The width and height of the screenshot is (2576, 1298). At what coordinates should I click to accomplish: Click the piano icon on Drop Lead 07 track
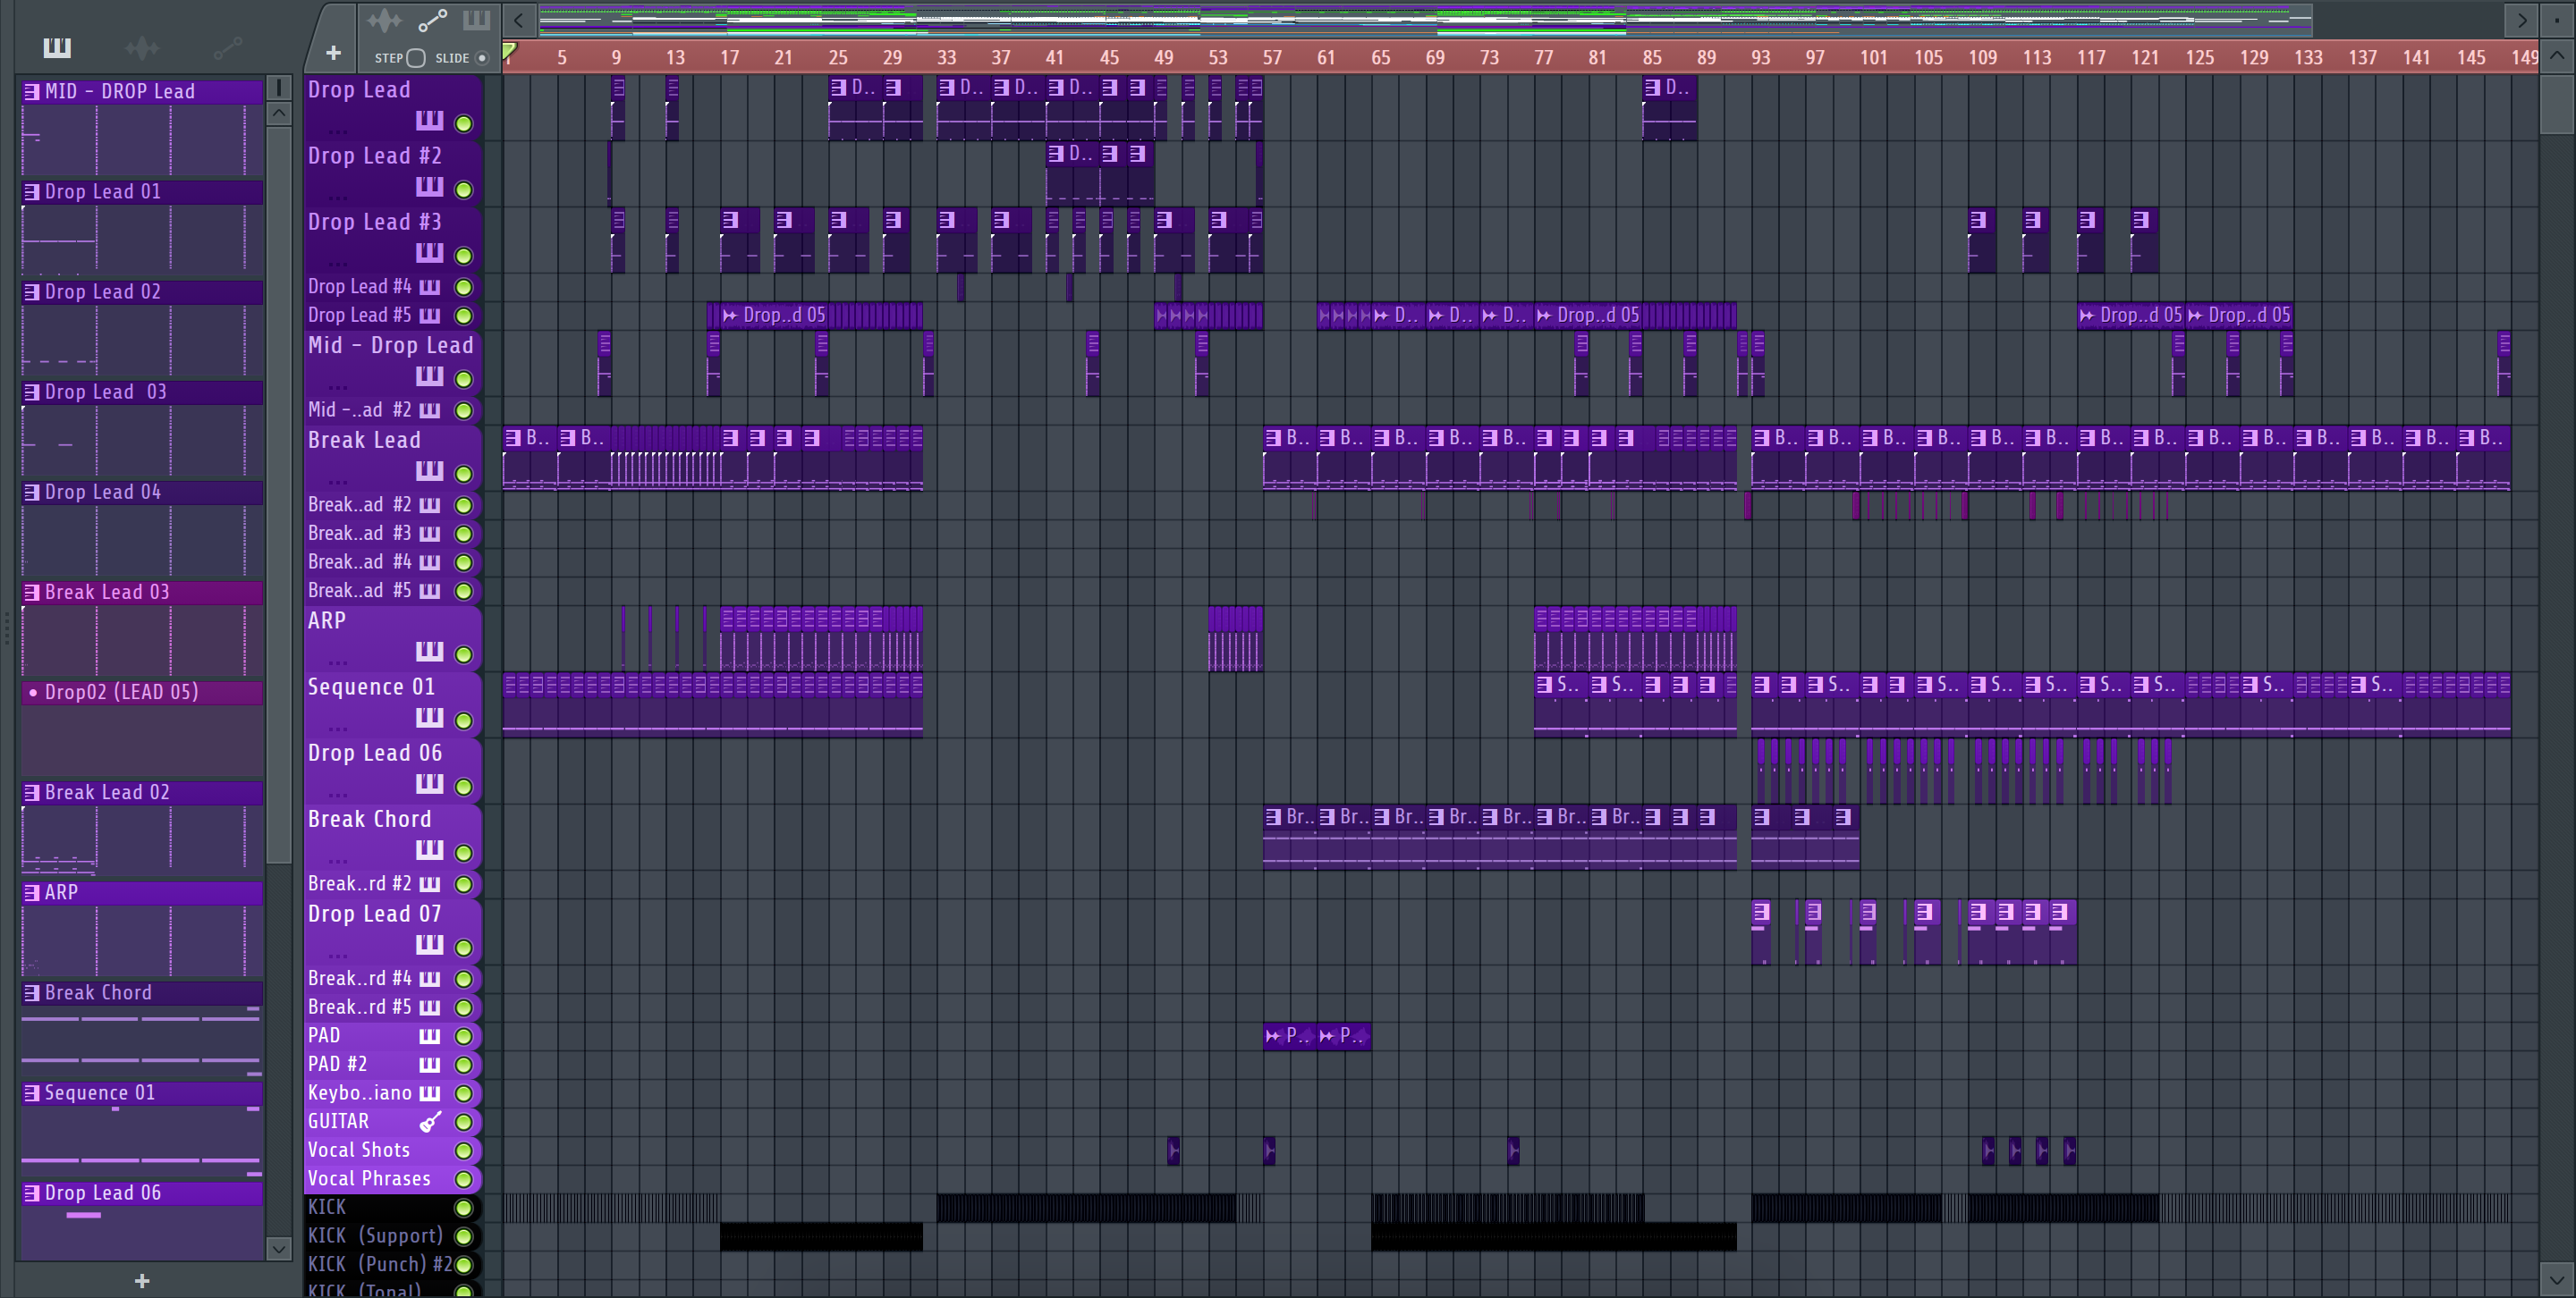[x=429, y=944]
